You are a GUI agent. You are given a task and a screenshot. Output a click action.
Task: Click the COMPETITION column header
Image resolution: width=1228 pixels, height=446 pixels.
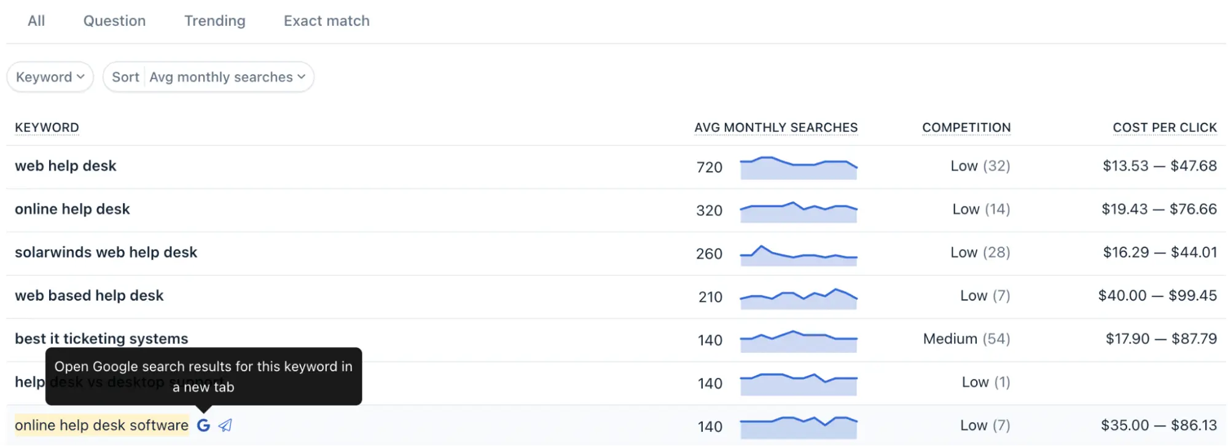coord(966,128)
